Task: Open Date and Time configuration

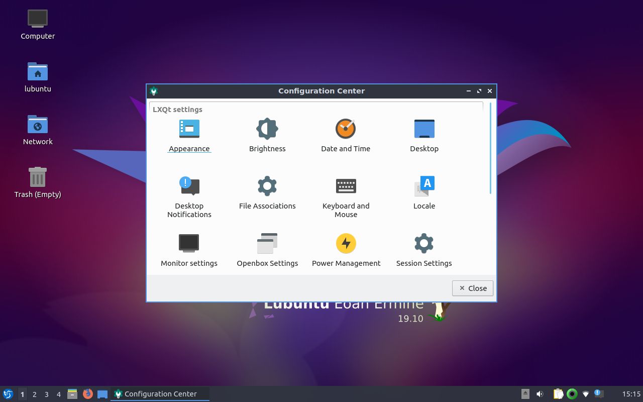Action: coord(346,134)
